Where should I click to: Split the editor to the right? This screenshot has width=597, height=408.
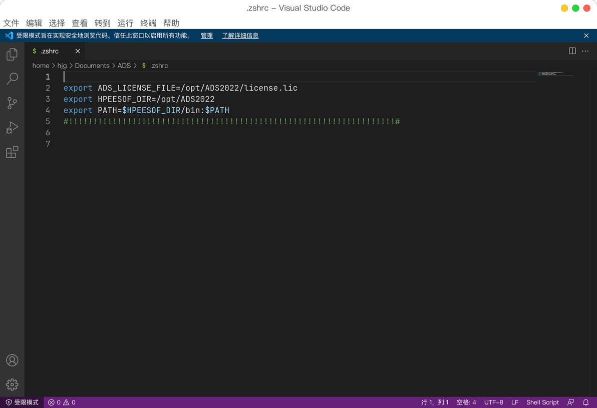click(x=572, y=51)
